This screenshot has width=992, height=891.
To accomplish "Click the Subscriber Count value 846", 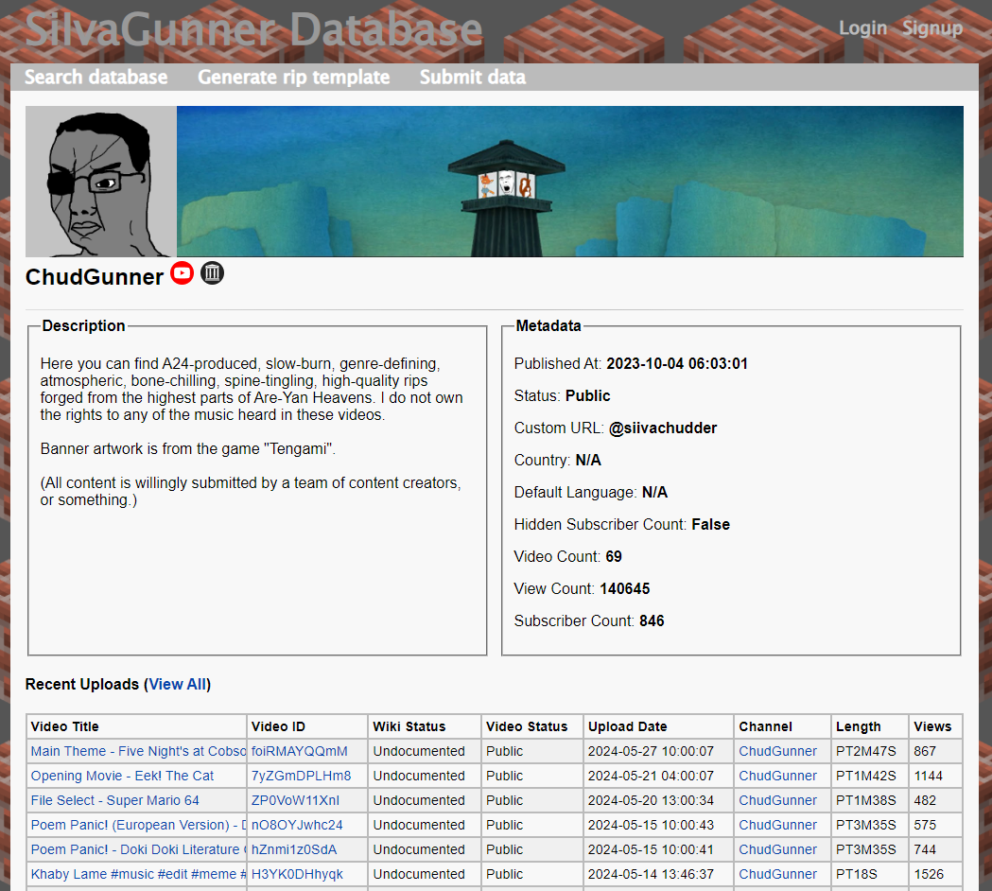I will coord(652,621).
